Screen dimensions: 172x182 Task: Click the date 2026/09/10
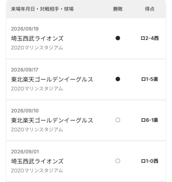pos(25,111)
